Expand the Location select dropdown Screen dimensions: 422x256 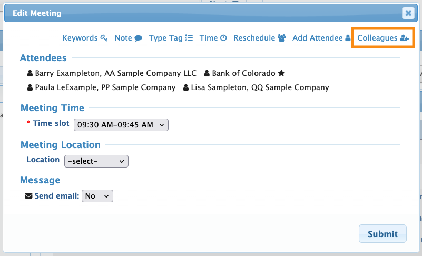96,161
